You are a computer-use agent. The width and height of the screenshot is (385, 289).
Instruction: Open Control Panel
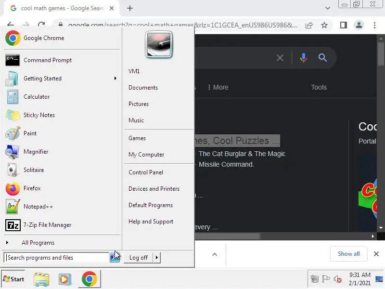[146, 172]
